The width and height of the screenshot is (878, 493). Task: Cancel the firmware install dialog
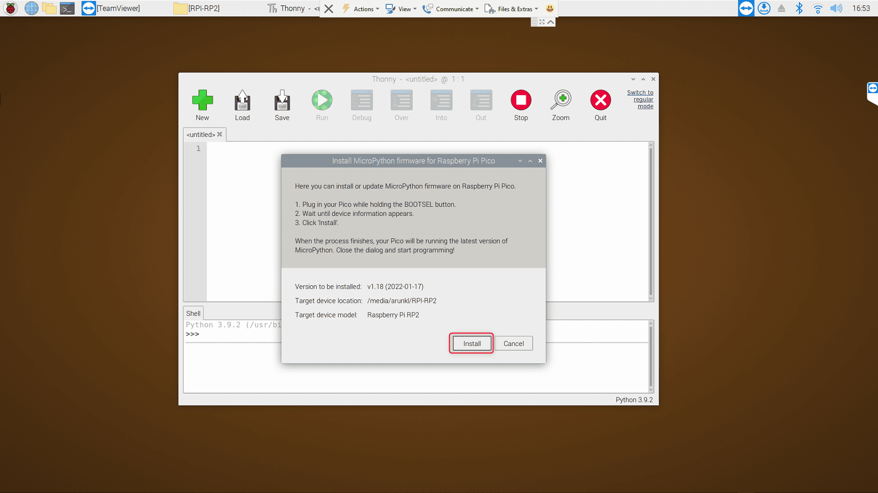(513, 344)
